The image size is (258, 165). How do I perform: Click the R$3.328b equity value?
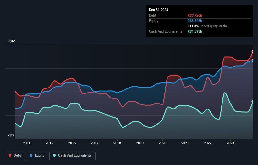pyautogui.click(x=195, y=21)
